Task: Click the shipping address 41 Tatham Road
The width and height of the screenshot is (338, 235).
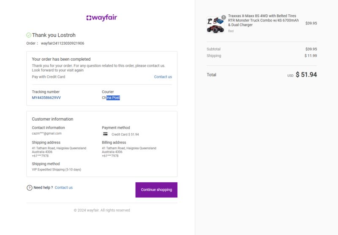Action: [x=59, y=152]
